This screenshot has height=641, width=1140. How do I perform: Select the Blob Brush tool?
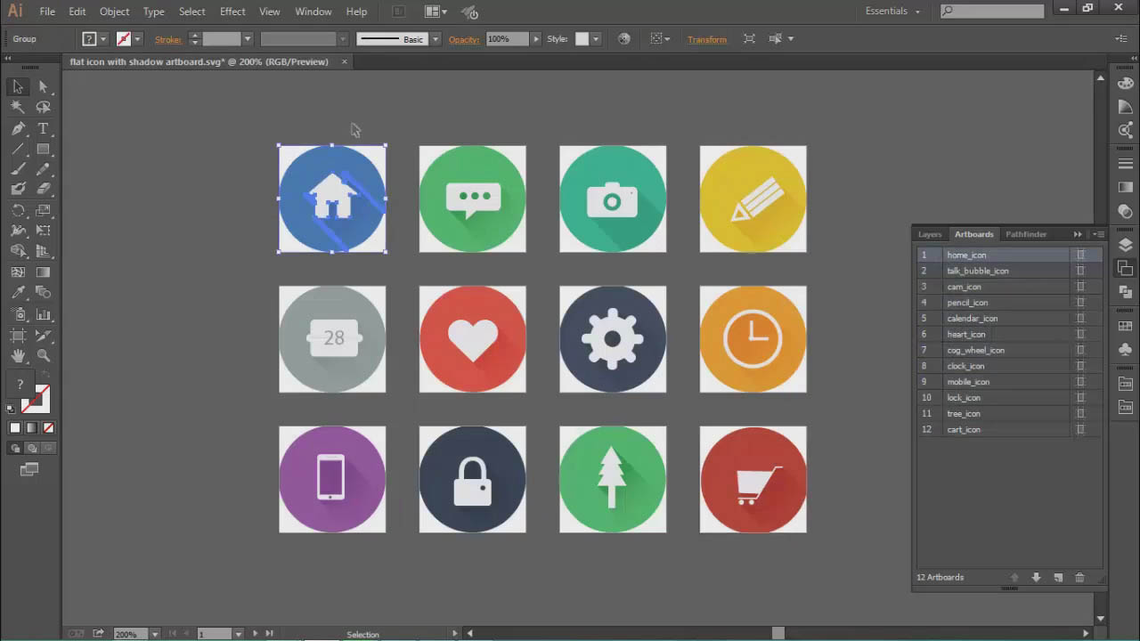18,189
